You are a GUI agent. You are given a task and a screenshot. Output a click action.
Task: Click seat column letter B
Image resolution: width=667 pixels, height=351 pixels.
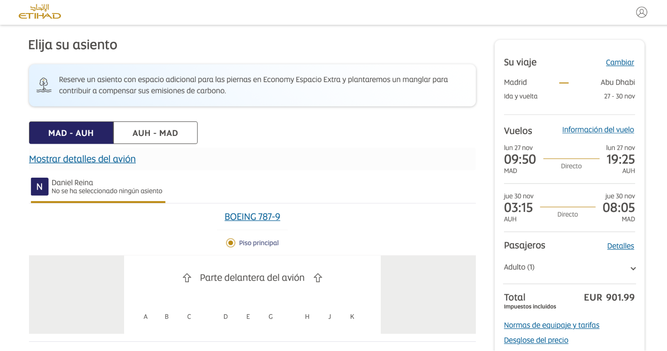click(x=166, y=317)
